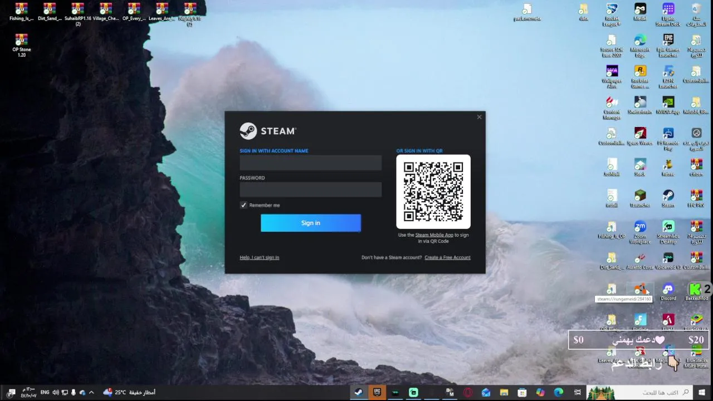This screenshot has height=401, width=713.
Task: Select the Stack desktop icon
Action: (x=640, y=168)
